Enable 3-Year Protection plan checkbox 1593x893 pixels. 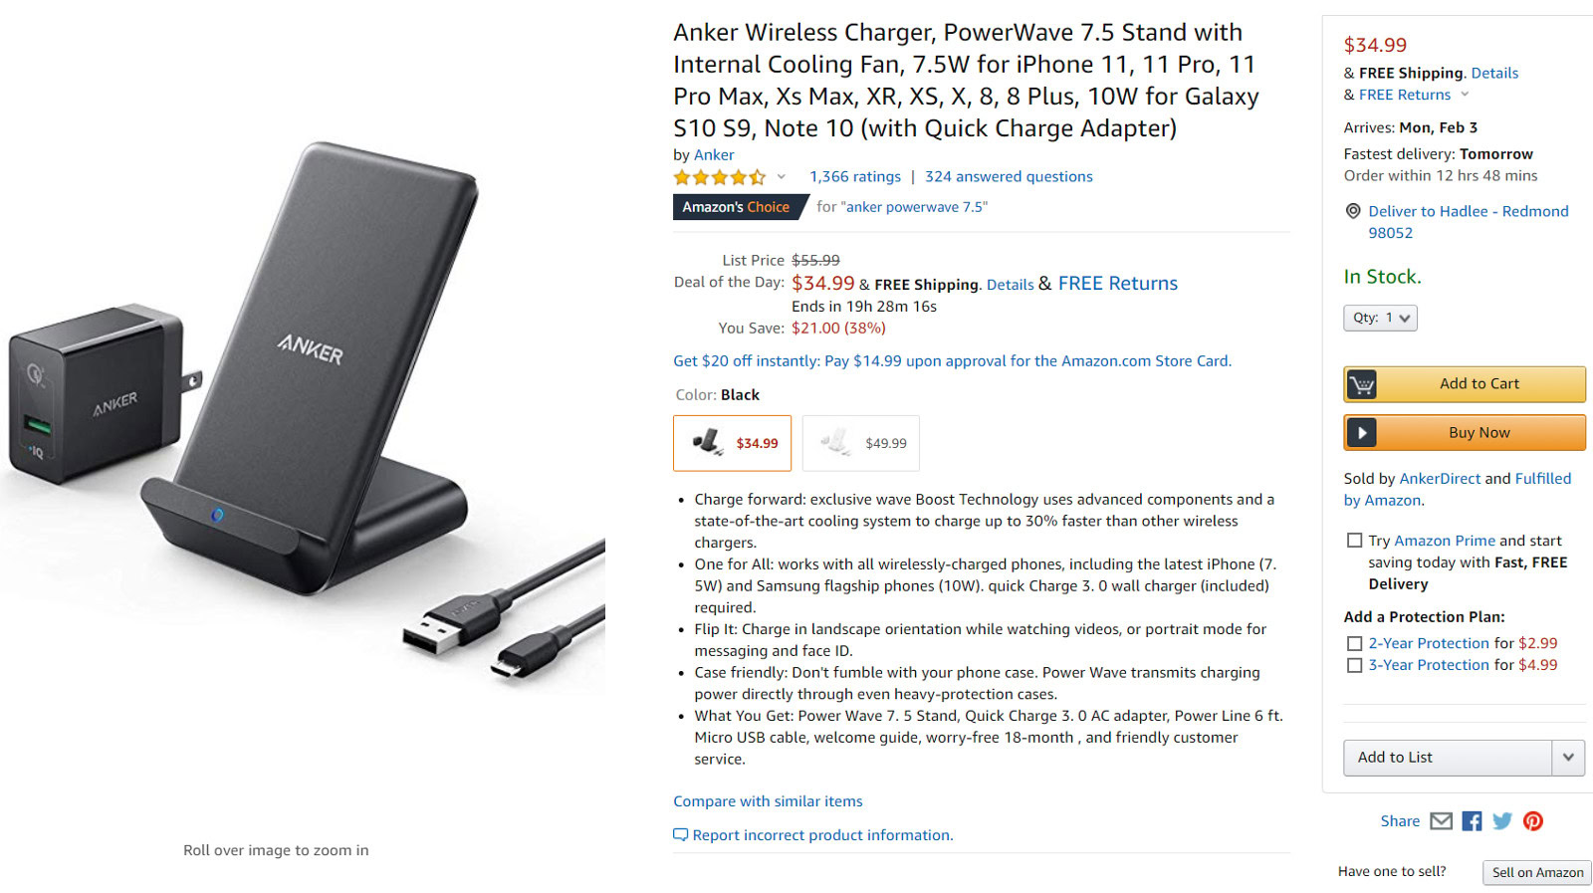[x=1354, y=666]
